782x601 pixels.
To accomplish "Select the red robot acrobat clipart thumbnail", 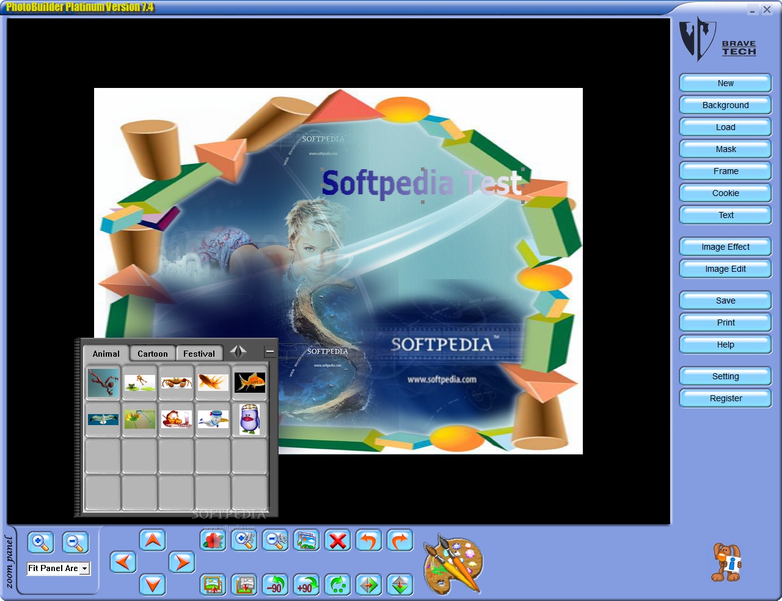I will pos(103,383).
